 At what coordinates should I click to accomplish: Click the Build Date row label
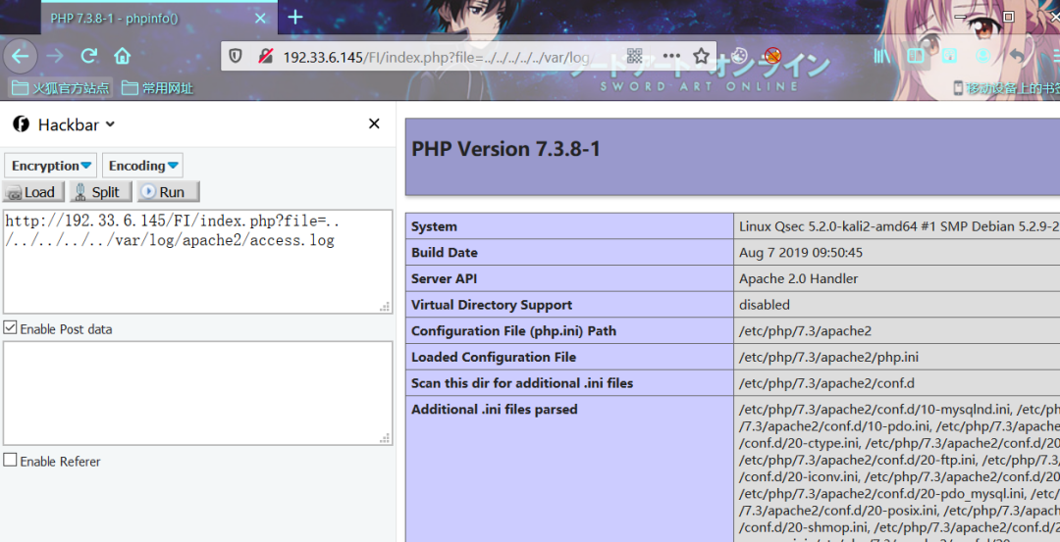click(445, 253)
